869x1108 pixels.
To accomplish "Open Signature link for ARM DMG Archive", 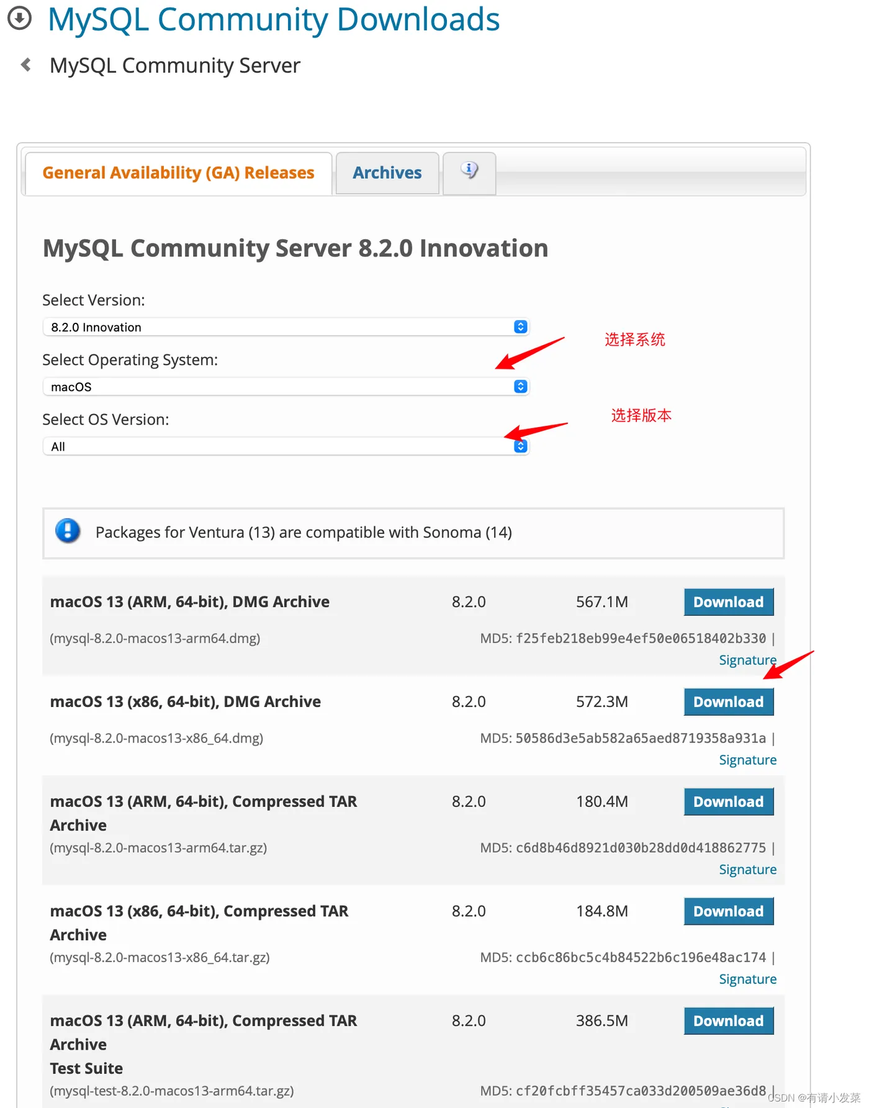I will [x=747, y=660].
